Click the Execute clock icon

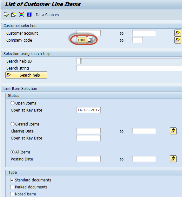tap(6, 15)
